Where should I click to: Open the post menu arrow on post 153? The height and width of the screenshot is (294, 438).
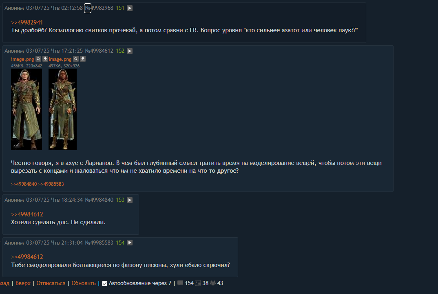click(x=130, y=200)
